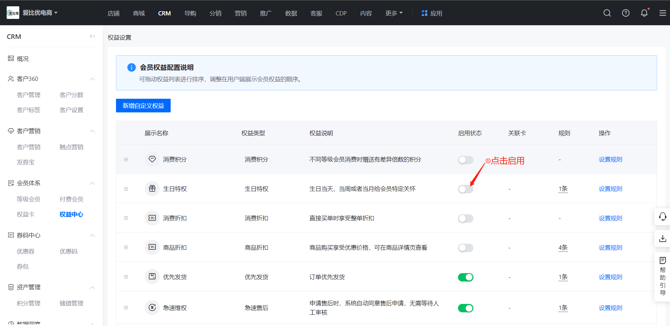Click 设置规则 for 商品折扣
The image size is (670, 326).
[610, 248]
